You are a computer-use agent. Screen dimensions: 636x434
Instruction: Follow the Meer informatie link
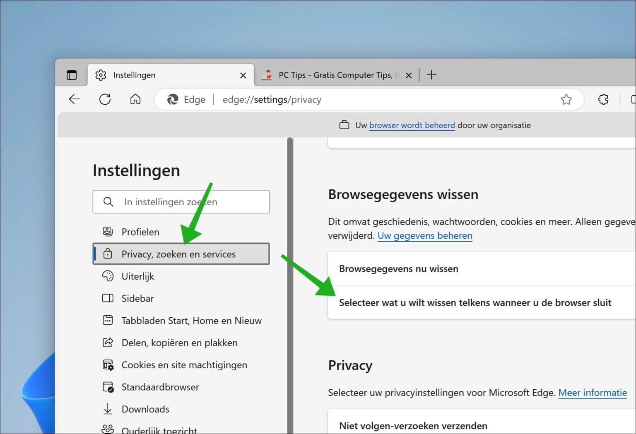tap(593, 393)
